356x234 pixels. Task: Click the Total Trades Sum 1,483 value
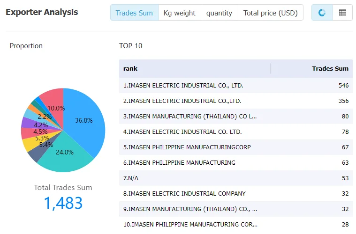point(63,203)
